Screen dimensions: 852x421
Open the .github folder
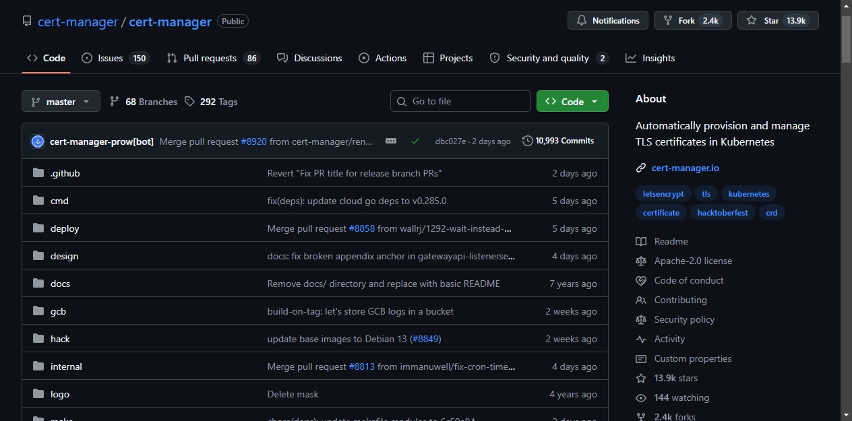(65, 173)
